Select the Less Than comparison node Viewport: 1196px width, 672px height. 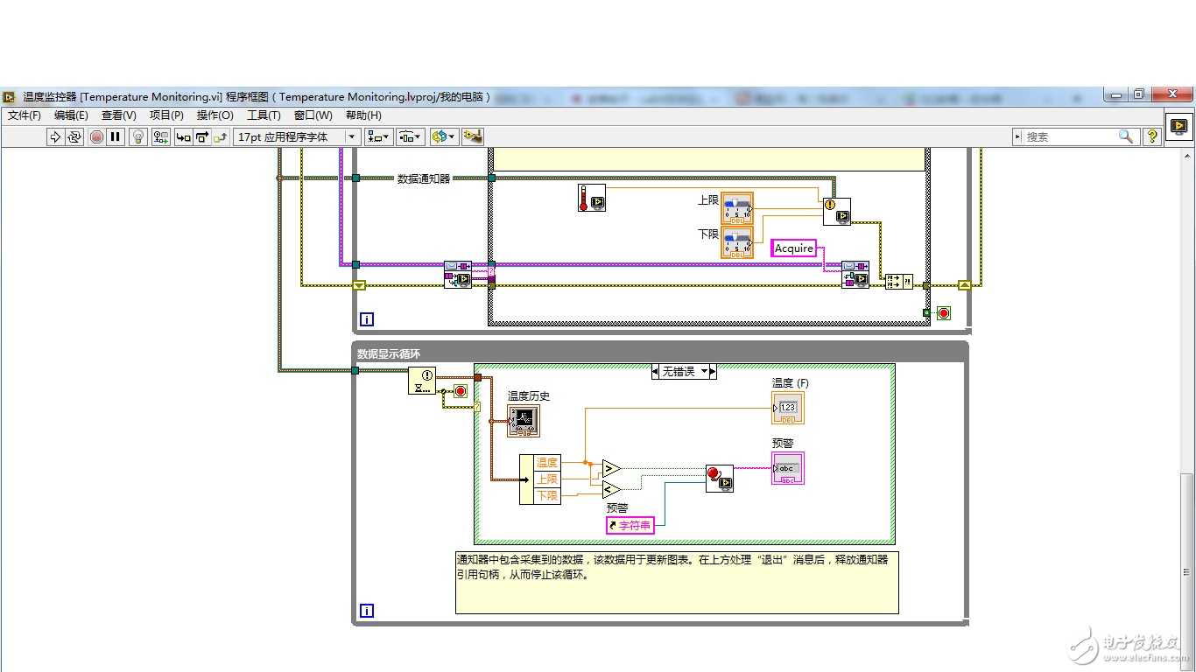point(611,490)
